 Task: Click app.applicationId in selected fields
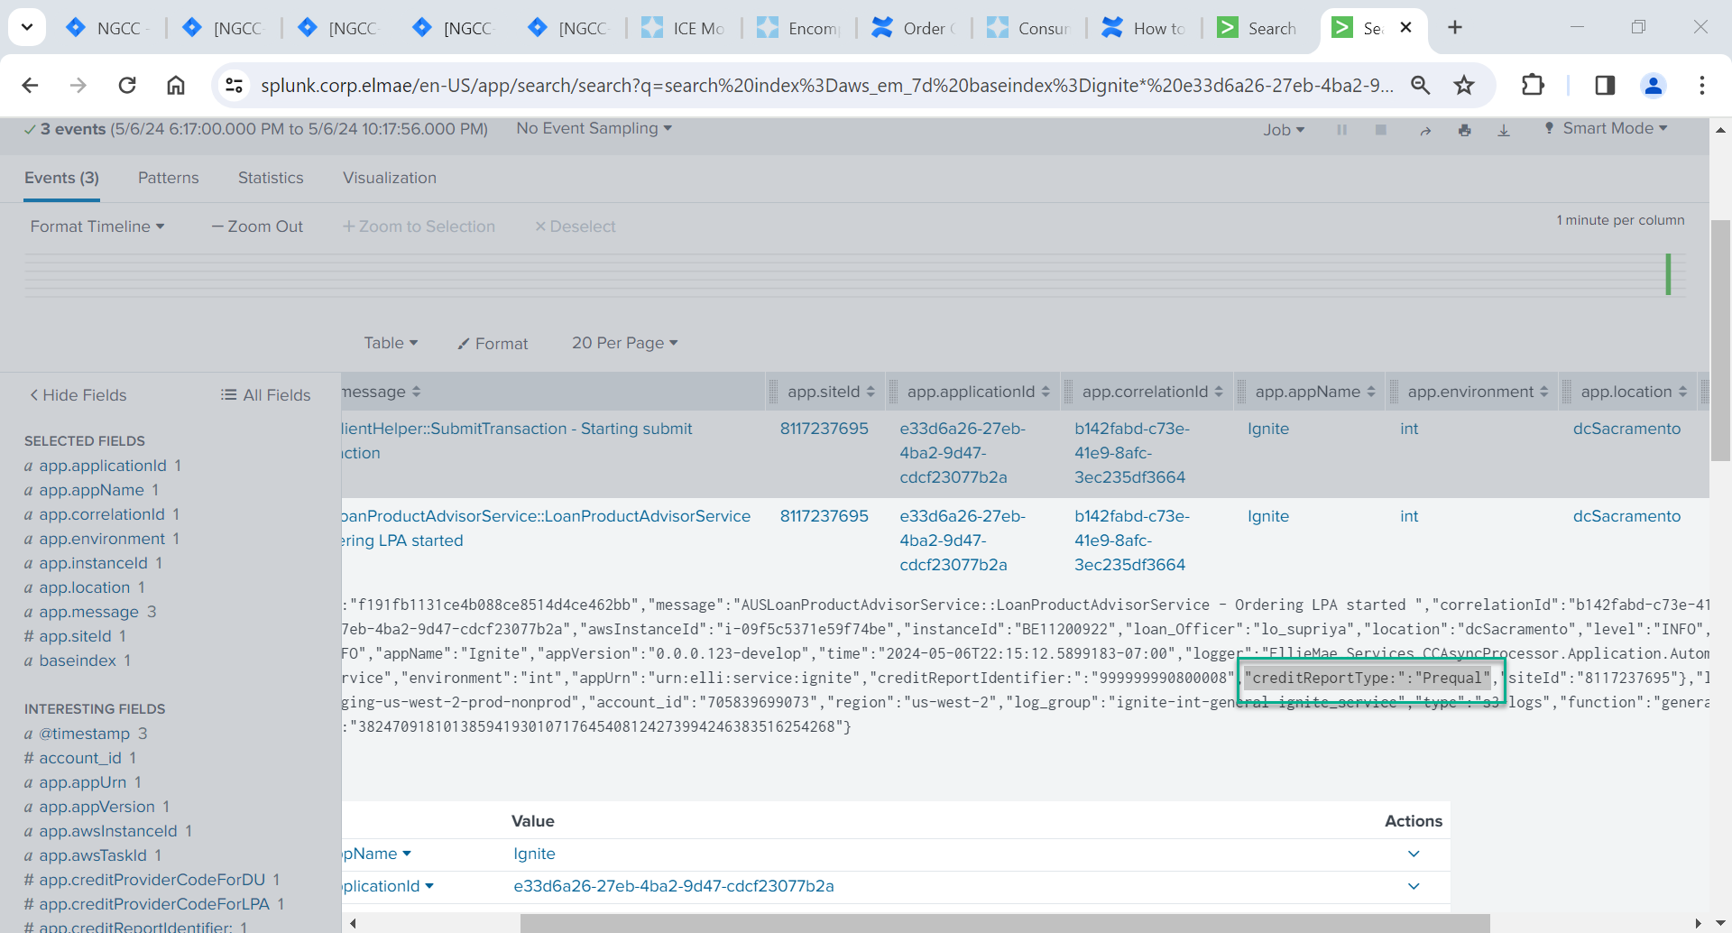point(103,466)
